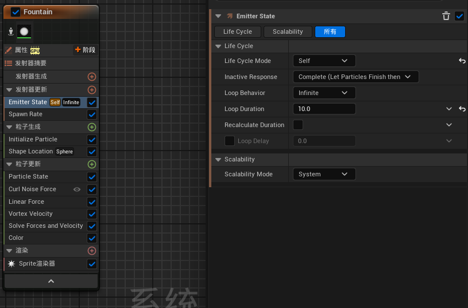Toggle the Initialize Particle checkbox
Viewport: 468px width, 308px height.
tap(92, 140)
